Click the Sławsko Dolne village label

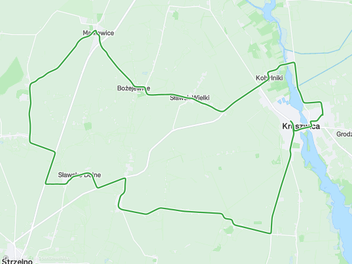(79, 174)
